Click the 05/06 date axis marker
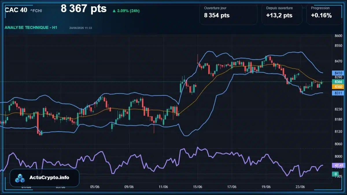Image resolution: width=347 pixels, height=195 pixels. click(95, 187)
